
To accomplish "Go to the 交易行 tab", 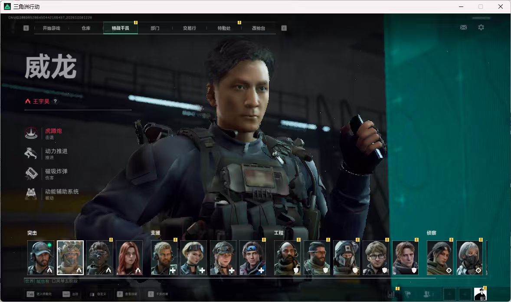I will (x=190, y=28).
